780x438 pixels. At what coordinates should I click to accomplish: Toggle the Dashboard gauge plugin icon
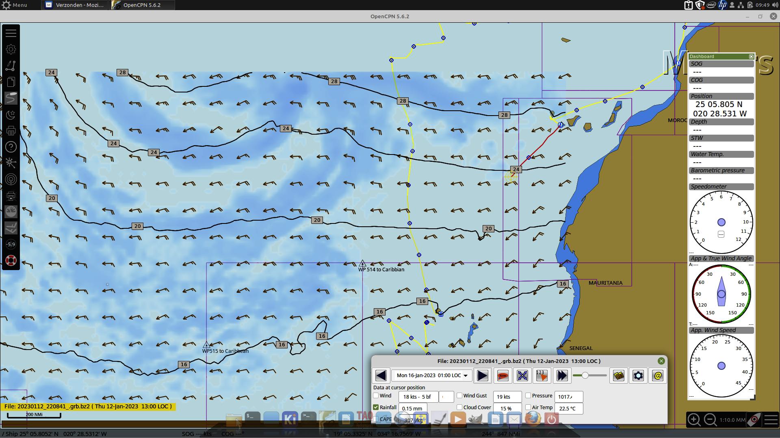click(11, 212)
